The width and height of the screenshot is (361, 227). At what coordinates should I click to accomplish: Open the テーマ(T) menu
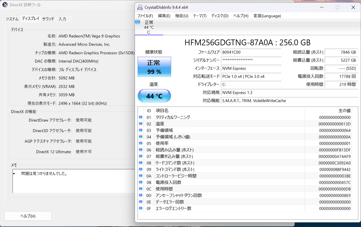pyautogui.click(x=200, y=16)
